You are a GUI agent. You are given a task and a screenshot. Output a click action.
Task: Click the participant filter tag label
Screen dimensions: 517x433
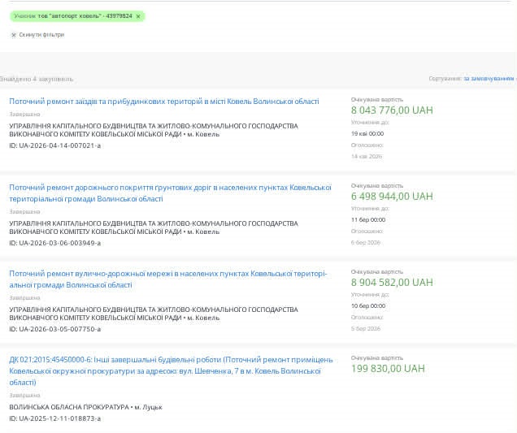(73, 16)
